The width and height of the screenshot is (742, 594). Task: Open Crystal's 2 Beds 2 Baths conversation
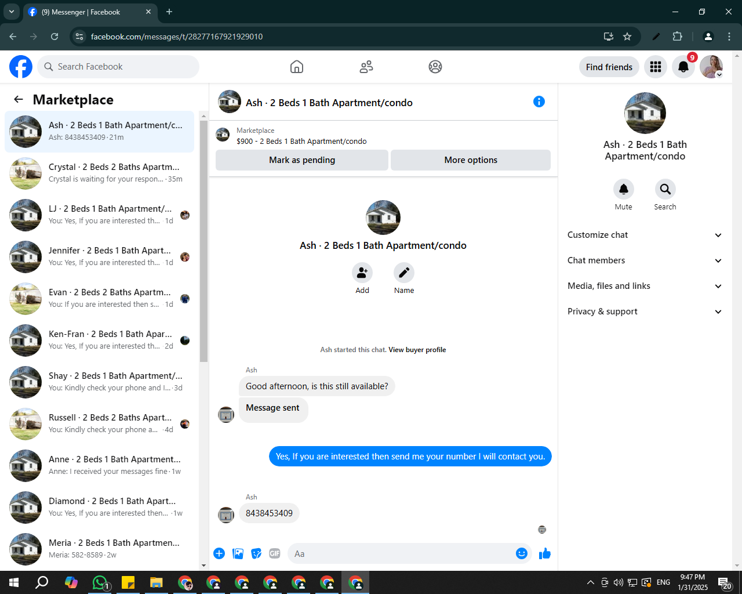[99, 173]
